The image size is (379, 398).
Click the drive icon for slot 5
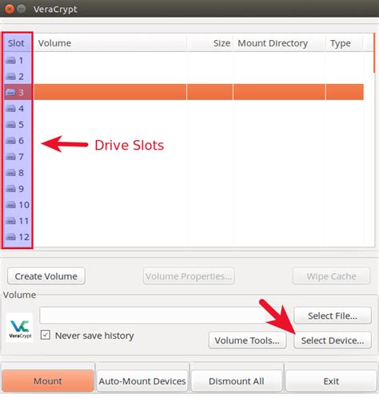(11, 125)
